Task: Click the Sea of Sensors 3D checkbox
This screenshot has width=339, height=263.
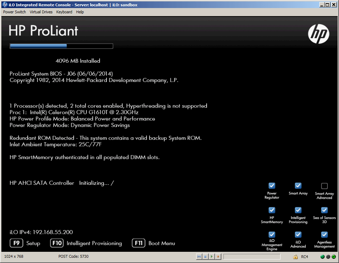Action: pos(324,210)
